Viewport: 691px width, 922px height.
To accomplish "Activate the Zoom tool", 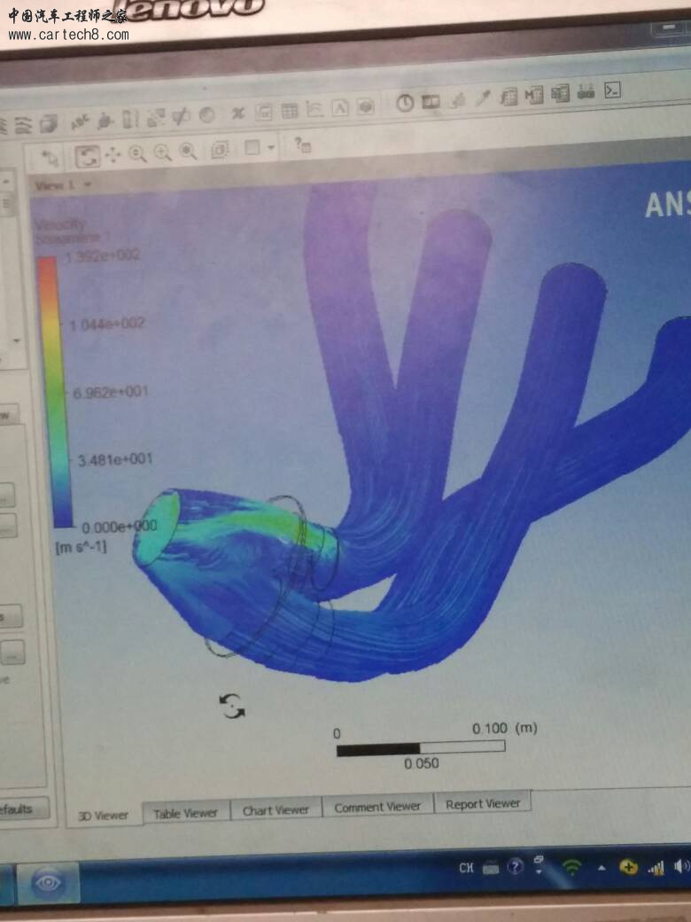I will pos(137,154).
